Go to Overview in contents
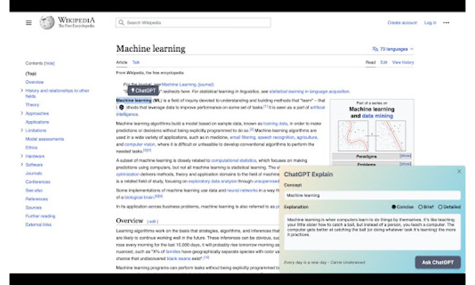Viewport: 475px width, 285px height. (x=35, y=82)
